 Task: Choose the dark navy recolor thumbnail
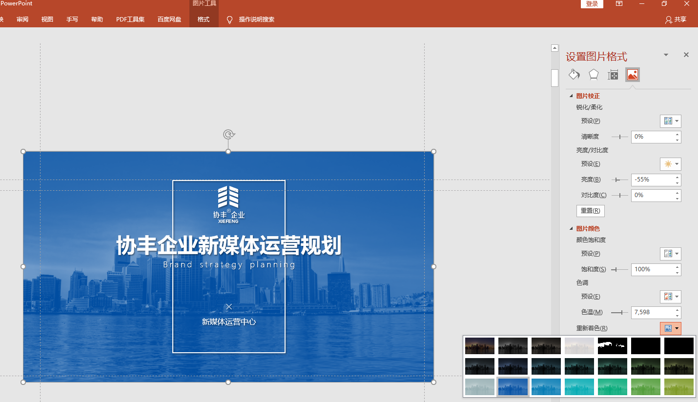(x=513, y=366)
